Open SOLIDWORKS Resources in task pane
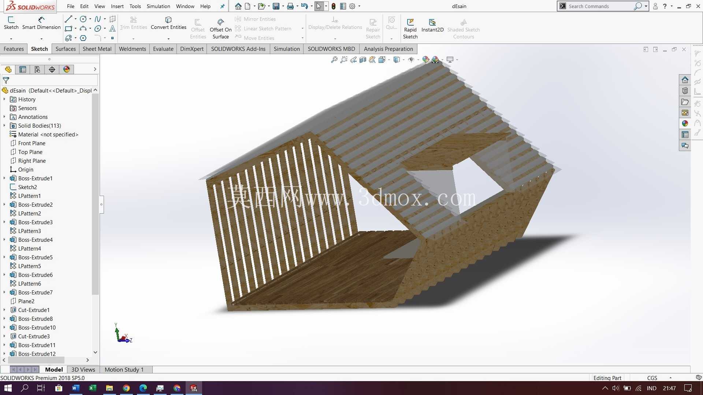This screenshot has height=395, width=703. 685,80
